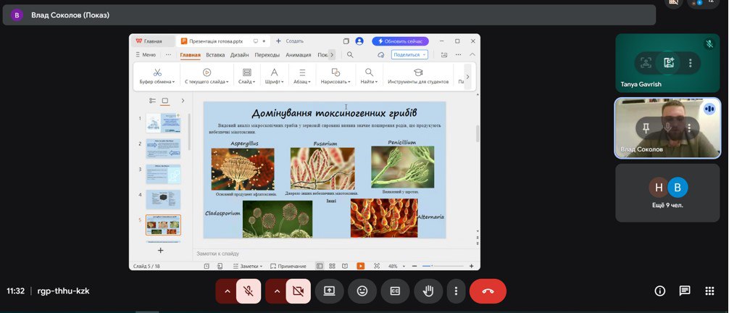Open the chat panel
This screenshot has height=313, width=729.
click(684, 291)
